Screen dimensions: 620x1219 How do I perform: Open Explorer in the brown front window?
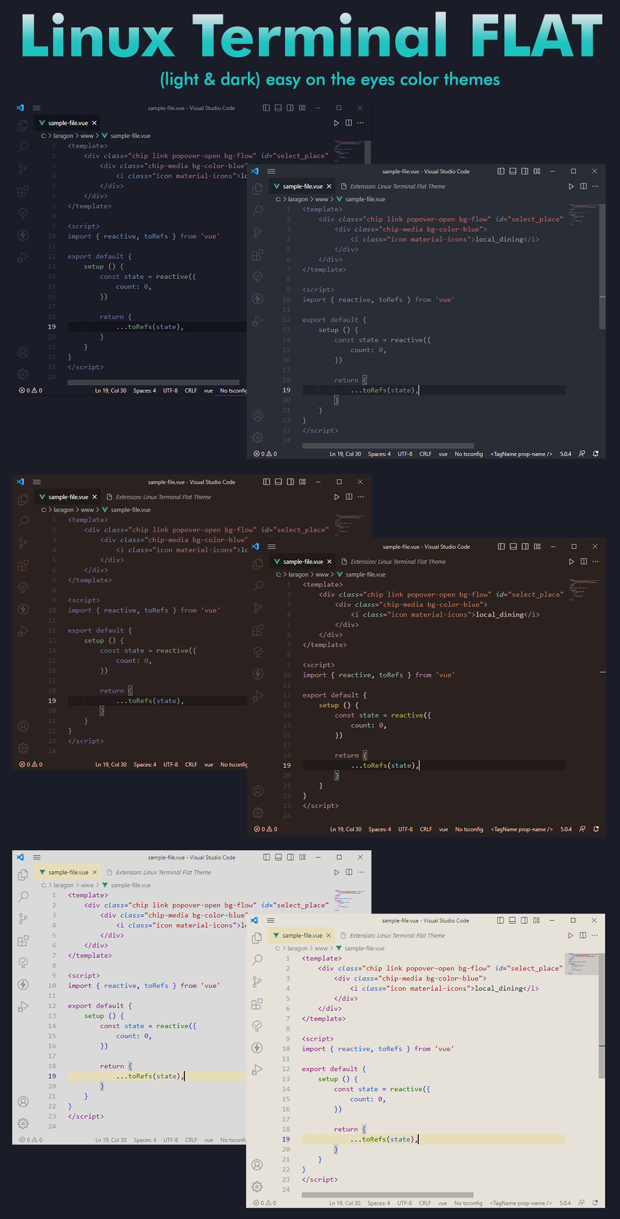coord(258,564)
